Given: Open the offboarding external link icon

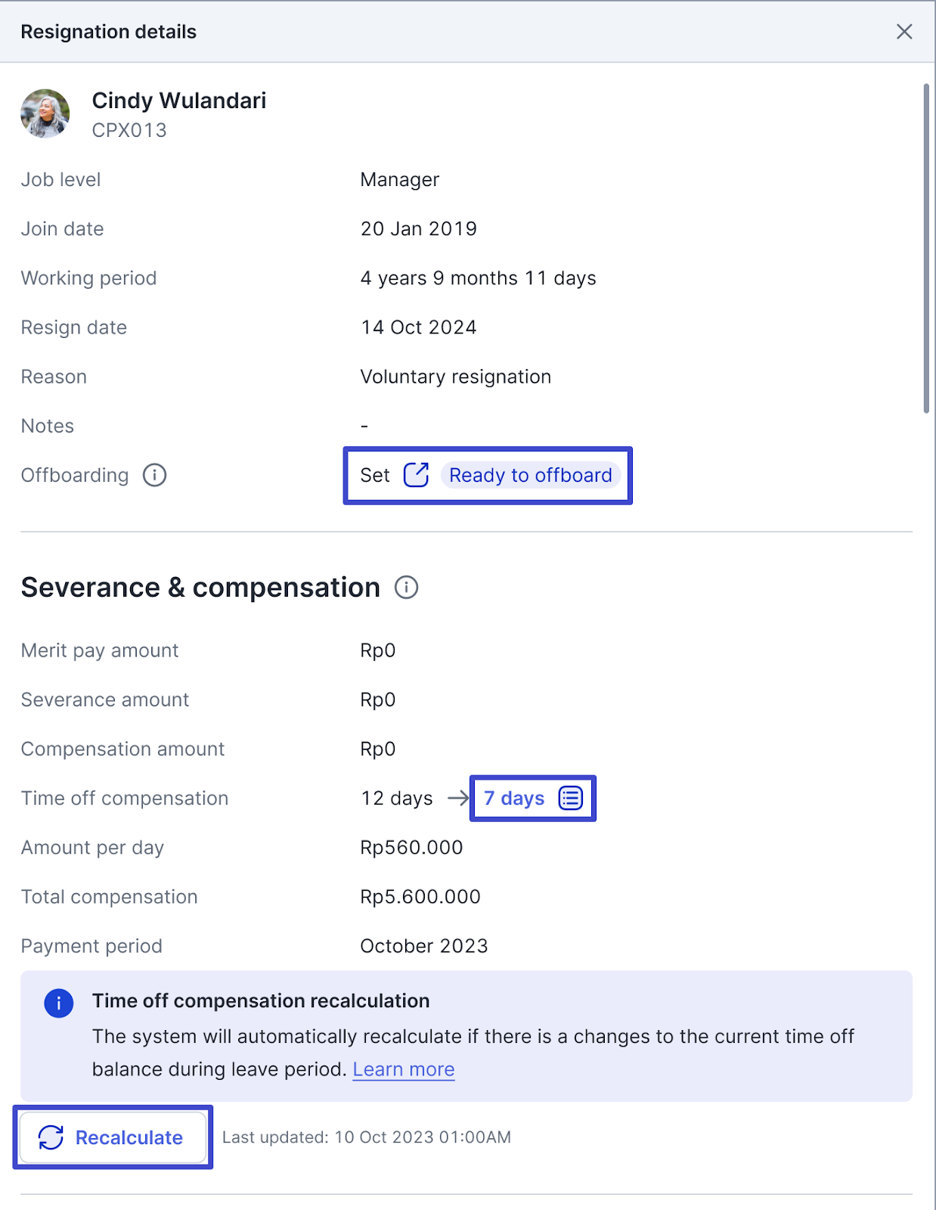Looking at the screenshot, I should pyautogui.click(x=416, y=475).
